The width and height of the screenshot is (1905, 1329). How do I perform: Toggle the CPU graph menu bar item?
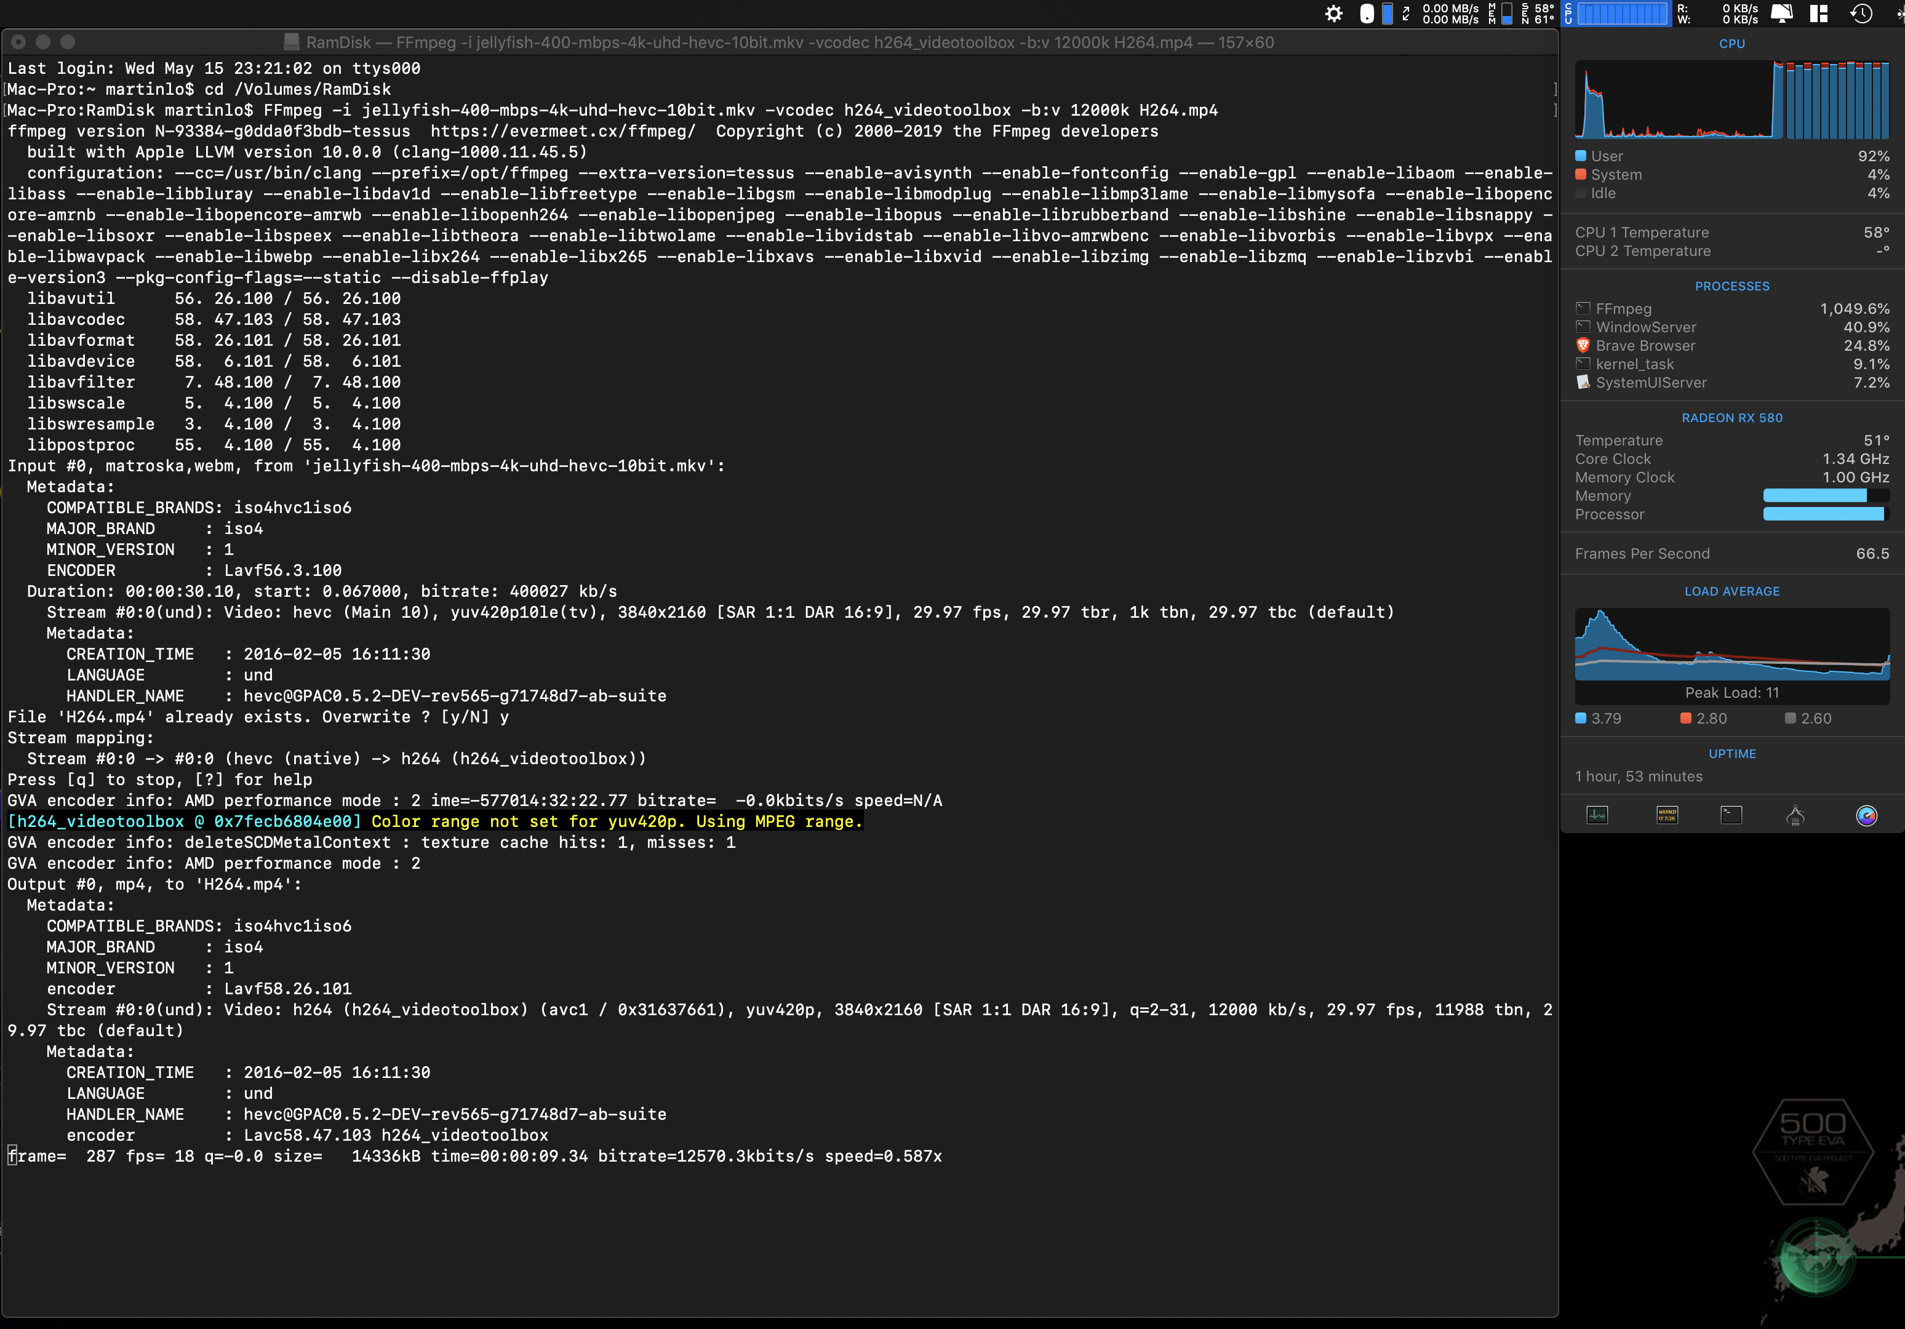pyautogui.click(x=1616, y=14)
